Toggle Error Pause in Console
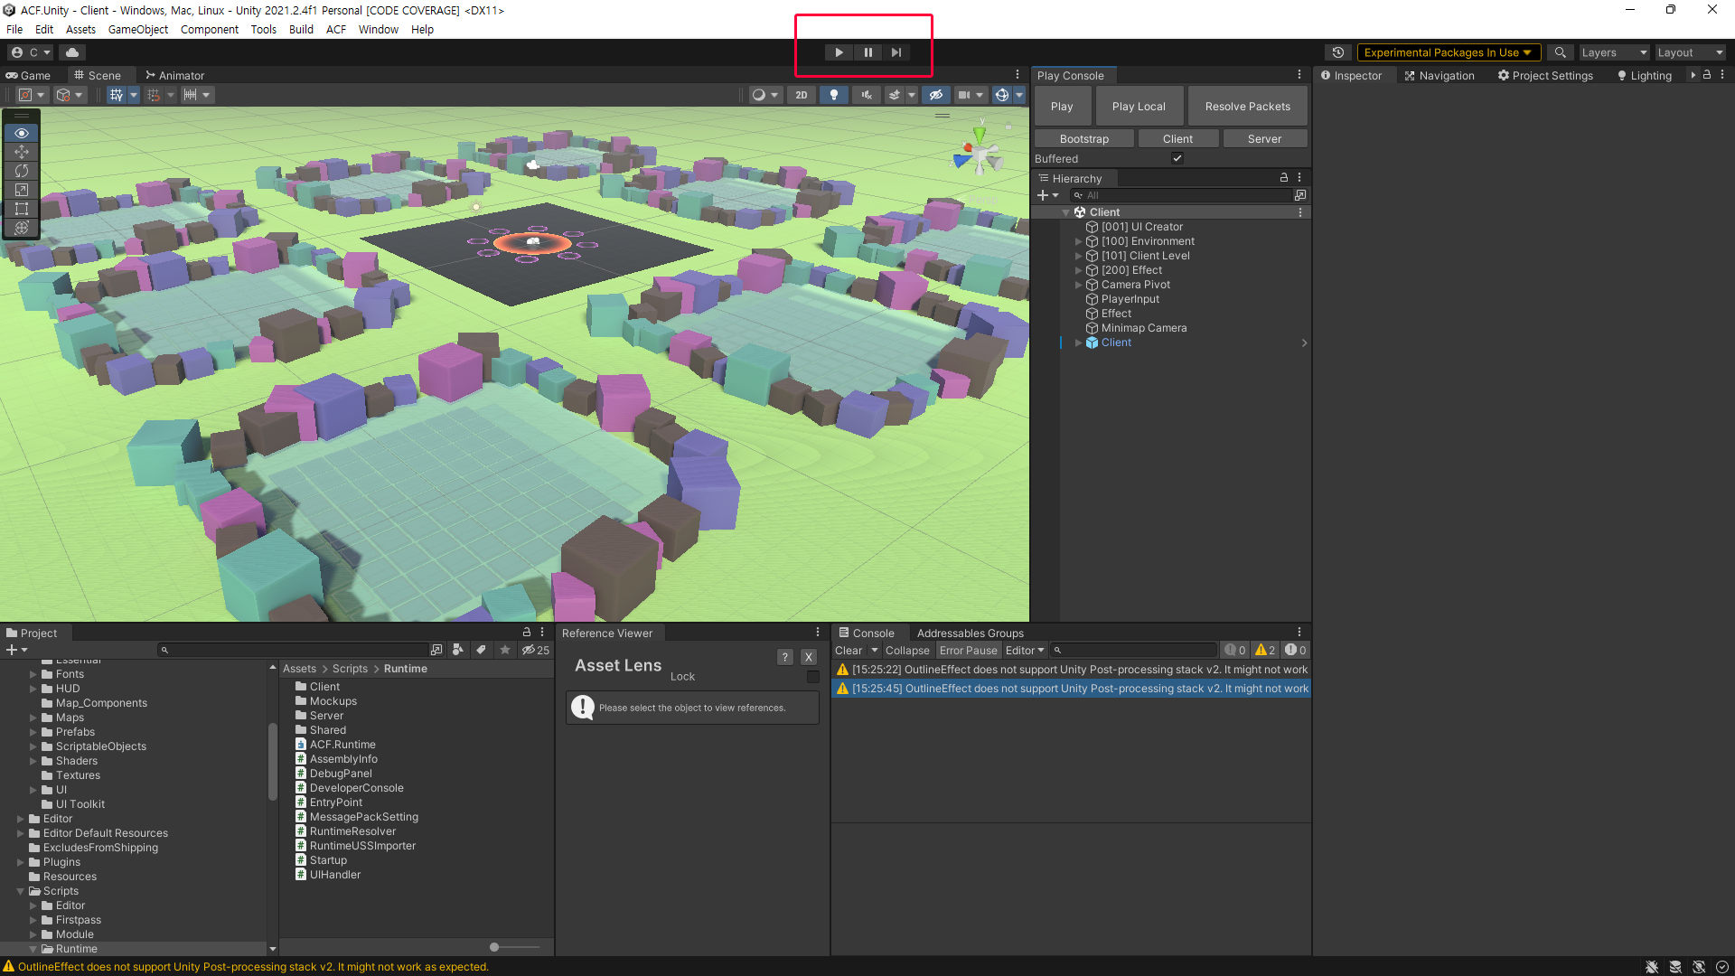This screenshot has height=976, width=1735. click(x=968, y=650)
